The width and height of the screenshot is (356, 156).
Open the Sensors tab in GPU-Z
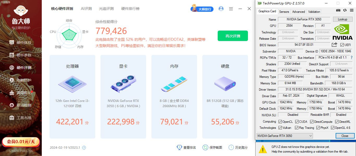coord(284,11)
